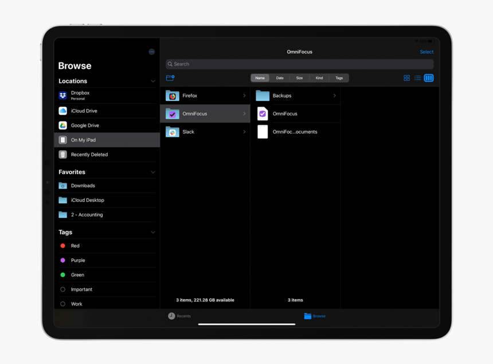
Task: Filter by the Green tag
Action: [107, 275]
